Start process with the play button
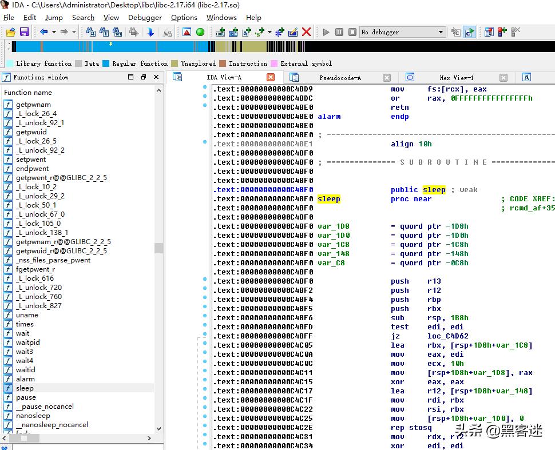The image size is (555, 450). (326, 32)
